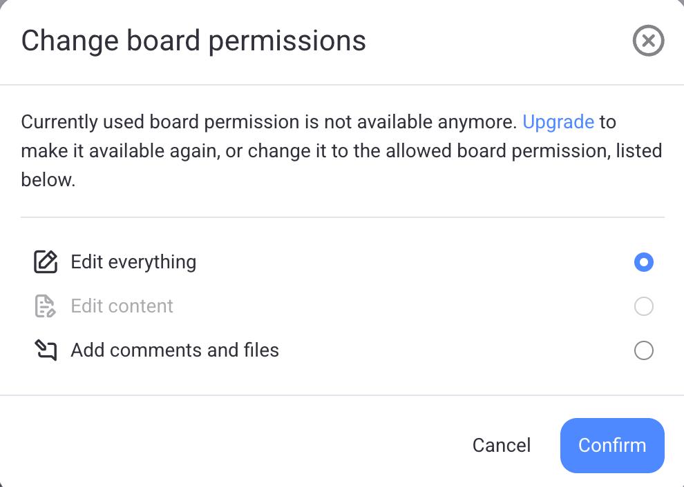Screen dimensions: 684x487
Task: Click the Edit everything option label
Action: point(133,262)
